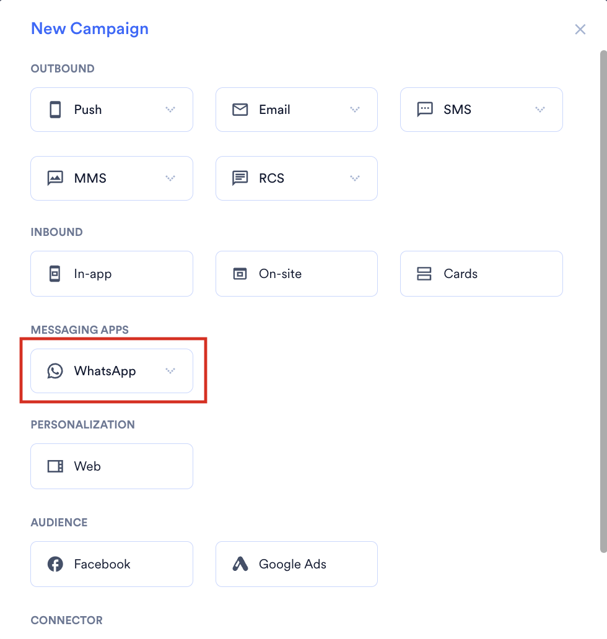Click the SMS chat bubble icon
The image size is (607, 639).
click(x=425, y=110)
